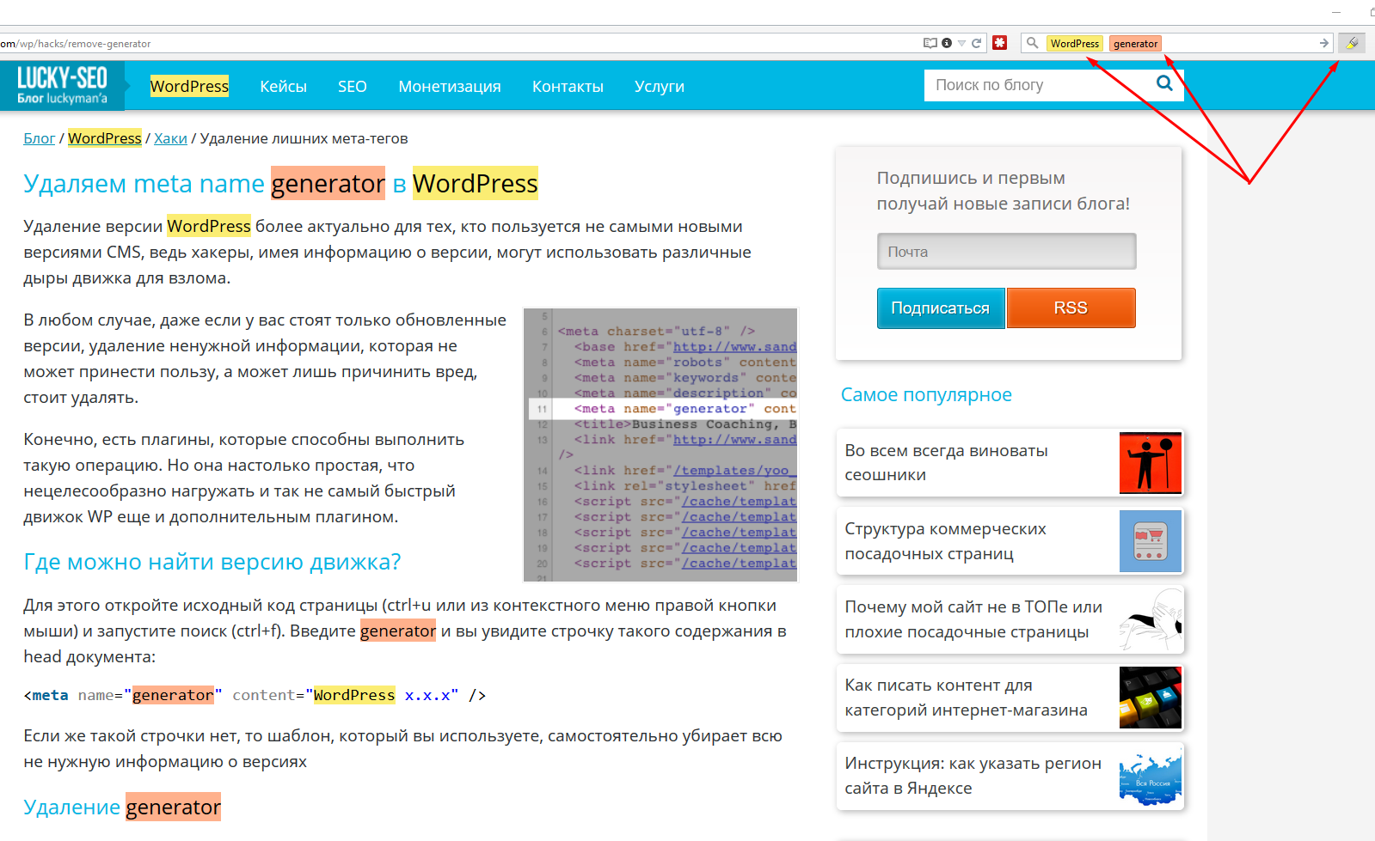Reload the page with refresh icon
Image resolution: width=1375 pixels, height=841 pixels.
pyautogui.click(x=976, y=43)
